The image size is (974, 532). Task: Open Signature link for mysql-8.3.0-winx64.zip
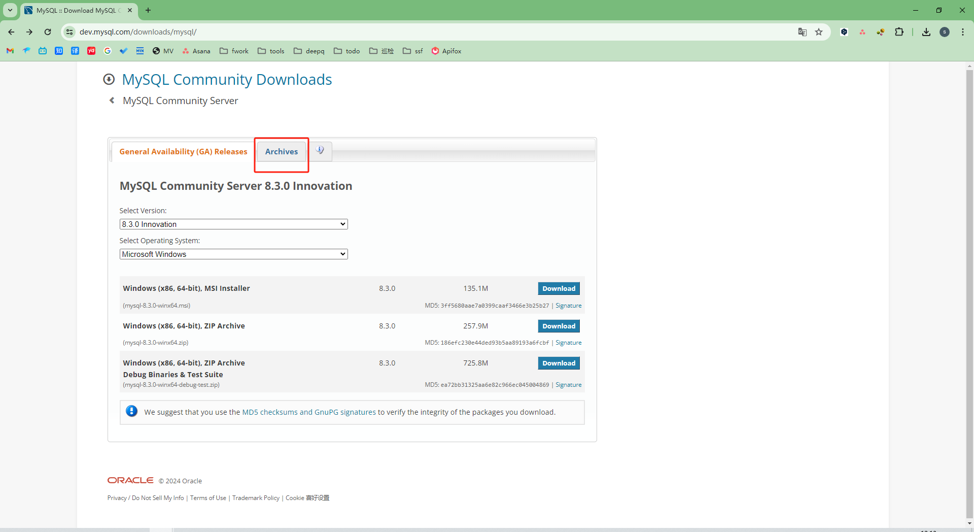(568, 343)
